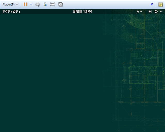165x132 pixels.
Task: Expand the power options dropdown arrow
Action: pyautogui.click(x=31, y=4)
